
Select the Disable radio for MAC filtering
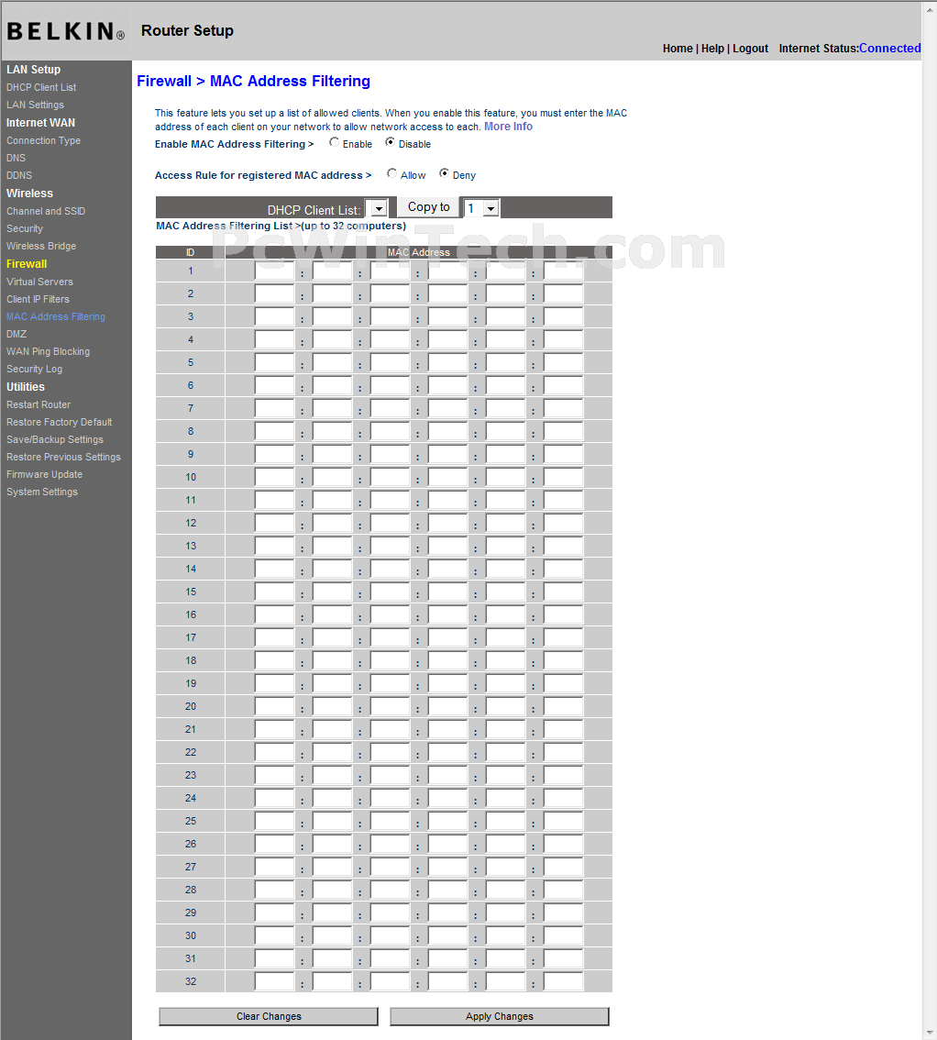[390, 142]
